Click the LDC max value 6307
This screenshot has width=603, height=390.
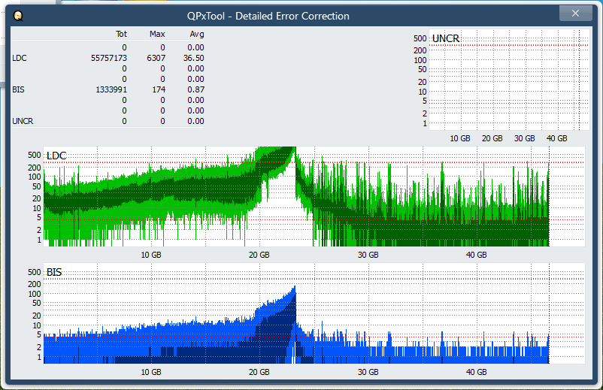pos(156,58)
